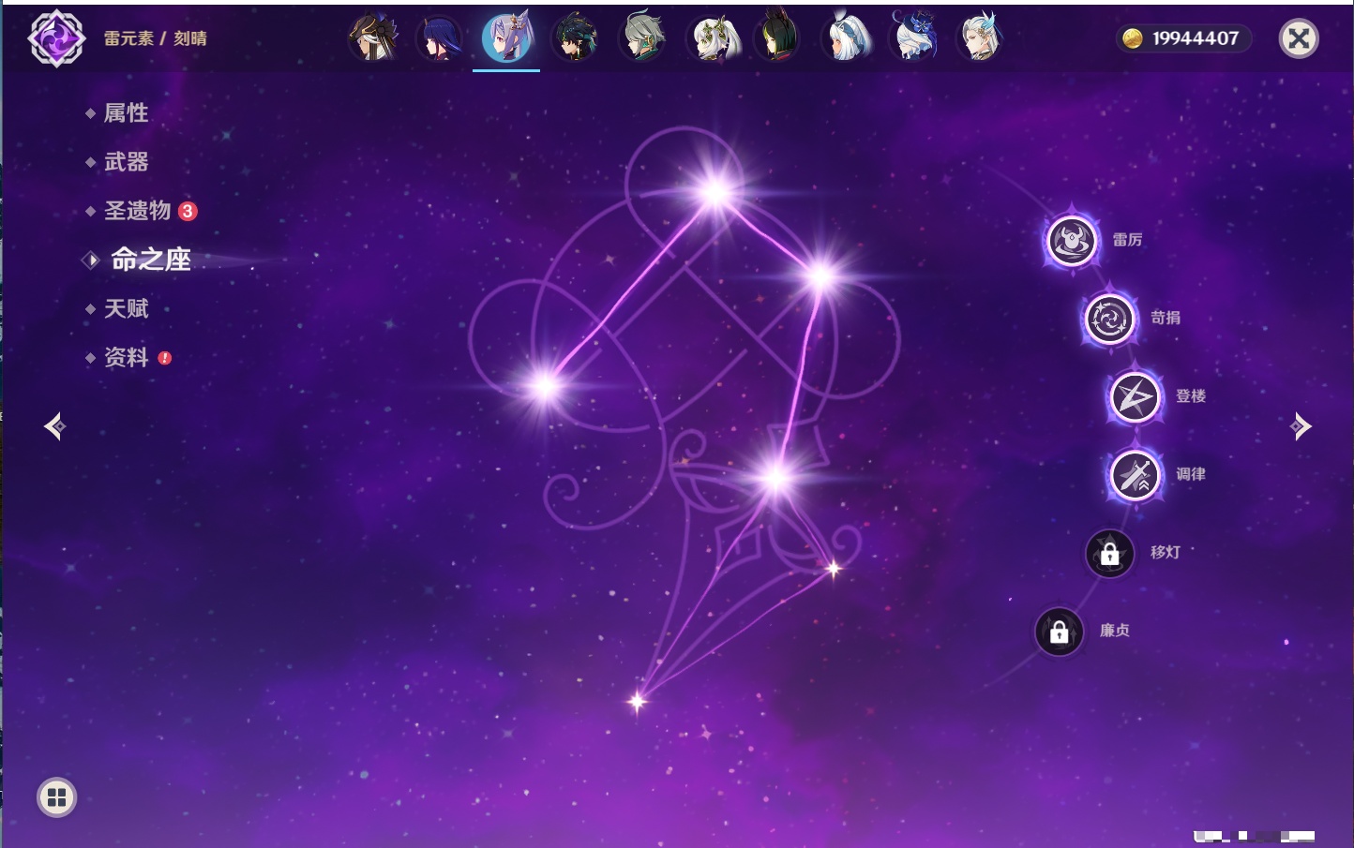This screenshot has height=848, width=1354.
Task: Click the 雷厉 constellation label
Action: 1127,240
